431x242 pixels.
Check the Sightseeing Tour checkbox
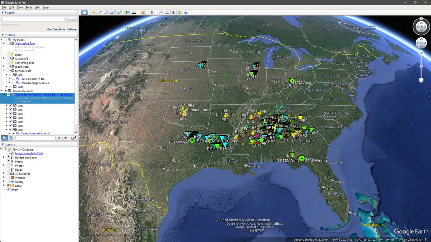tap(8, 43)
